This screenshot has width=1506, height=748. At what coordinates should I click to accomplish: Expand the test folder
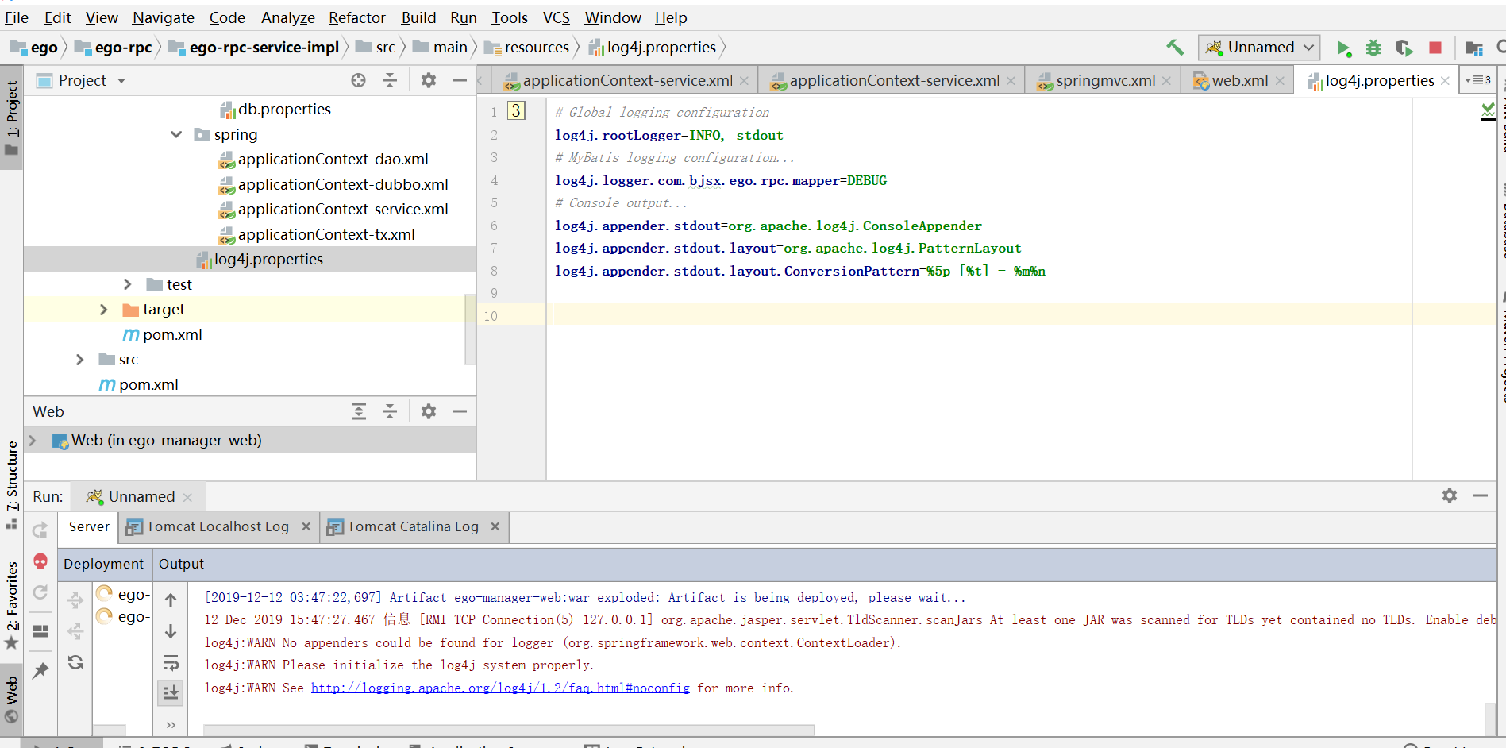tap(128, 284)
